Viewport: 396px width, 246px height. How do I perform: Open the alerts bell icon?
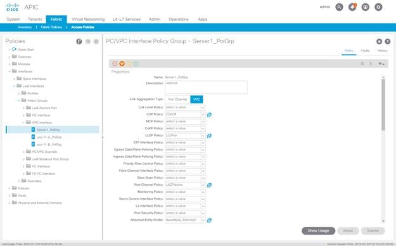pos(352,7)
